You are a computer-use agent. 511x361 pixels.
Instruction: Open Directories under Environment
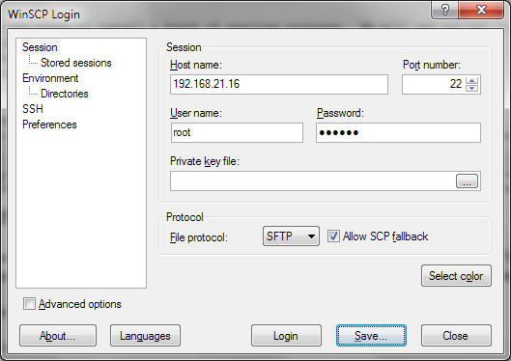coord(65,94)
